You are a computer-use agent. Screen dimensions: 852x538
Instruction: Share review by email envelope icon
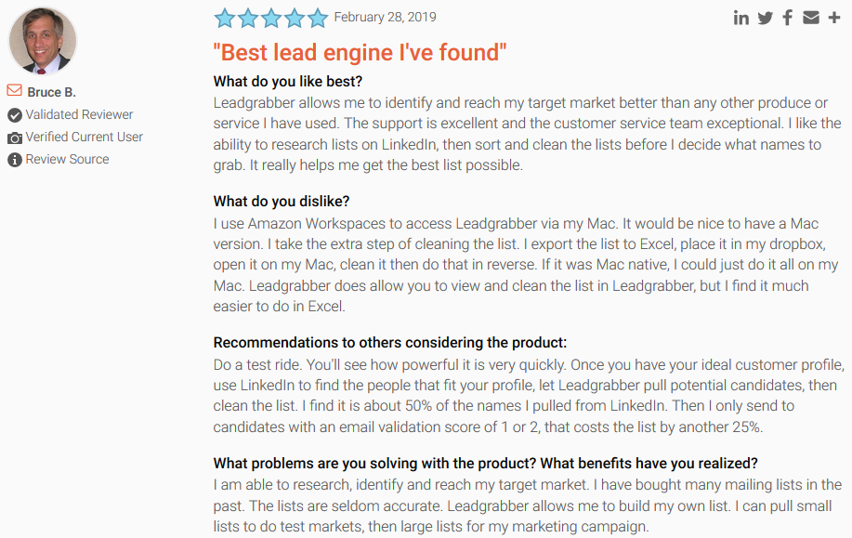tap(811, 18)
